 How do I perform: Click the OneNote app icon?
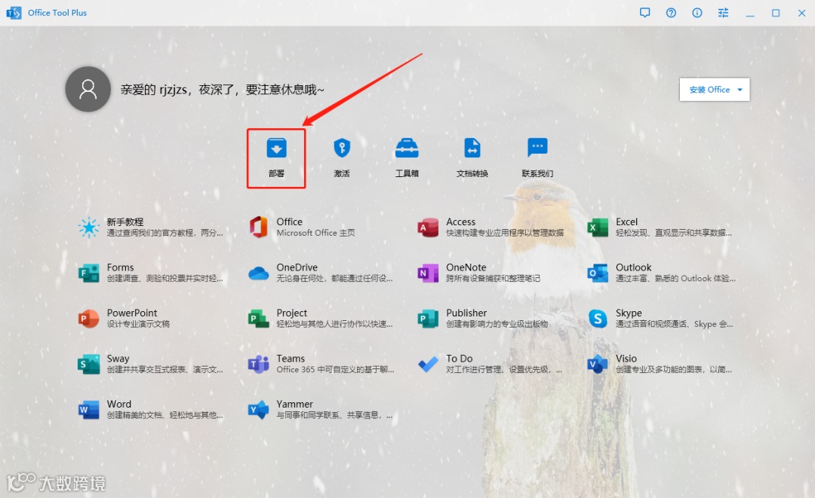[428, 273]
